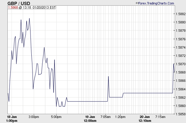This screenshot has width=186, height=123.
Task: Click the 1.5876 price axis label
Action: 180,39
